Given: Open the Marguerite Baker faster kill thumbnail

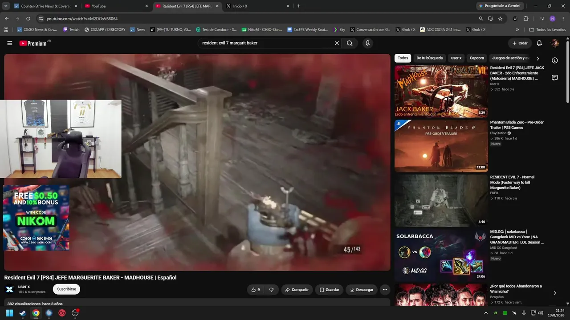Looking at the screenshot, I should coord(441,200).
